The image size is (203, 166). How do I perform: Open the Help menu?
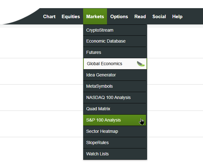pyautogui.click(x=177, y=17)
